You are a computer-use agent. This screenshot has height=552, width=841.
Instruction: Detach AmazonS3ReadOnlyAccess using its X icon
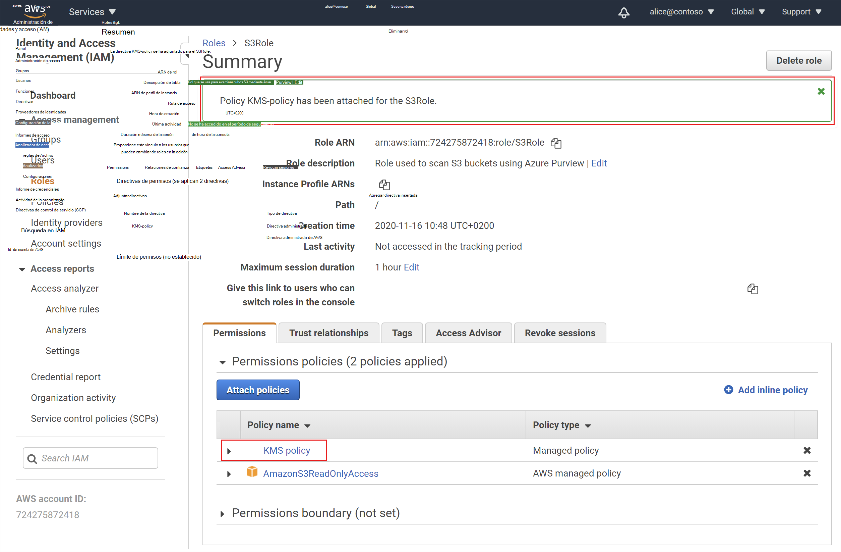click(807, 473)
